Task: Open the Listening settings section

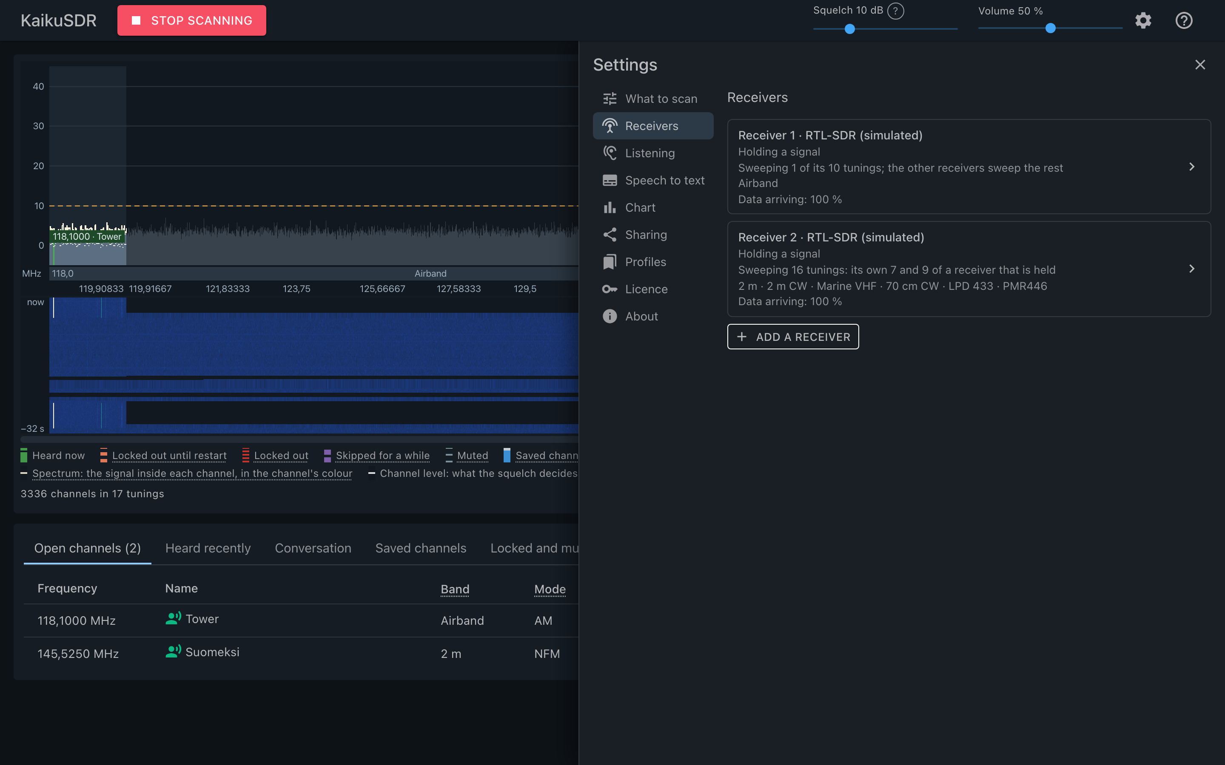Action: pos(653,153)
